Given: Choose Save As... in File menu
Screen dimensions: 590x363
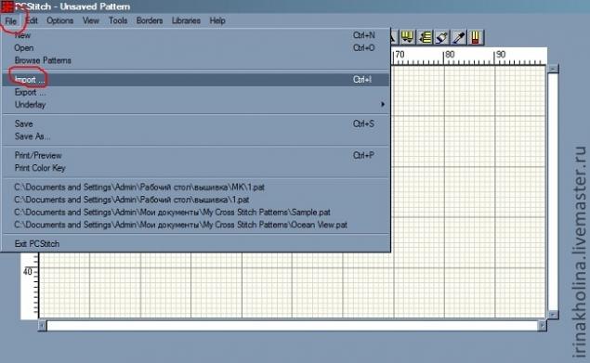Looking at the screenshot, I should 196,136.
